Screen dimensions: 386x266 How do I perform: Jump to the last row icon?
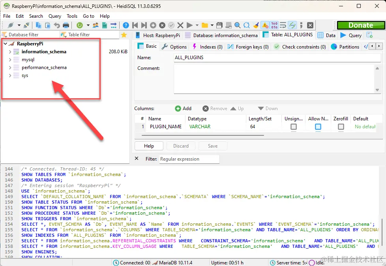[x=144, y=25]
